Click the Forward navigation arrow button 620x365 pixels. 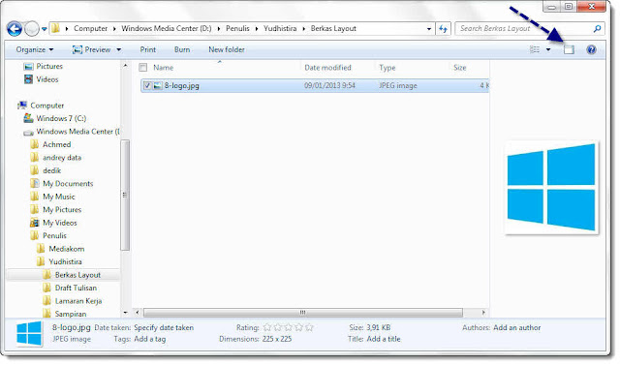32,29
